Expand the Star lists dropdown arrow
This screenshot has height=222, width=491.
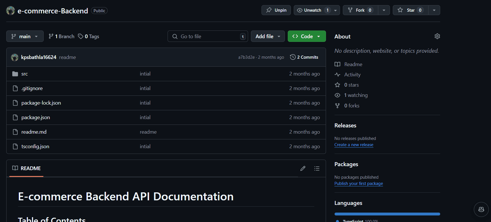(434, 10)
